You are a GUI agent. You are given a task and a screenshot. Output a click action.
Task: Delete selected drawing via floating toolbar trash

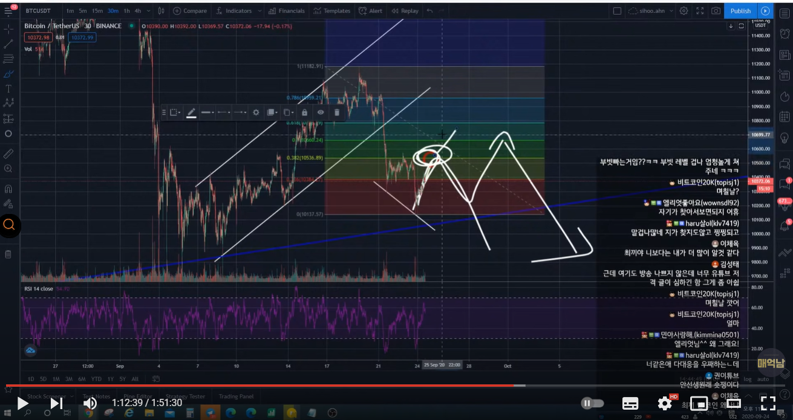pyautogui.click(x=337, y=112)
